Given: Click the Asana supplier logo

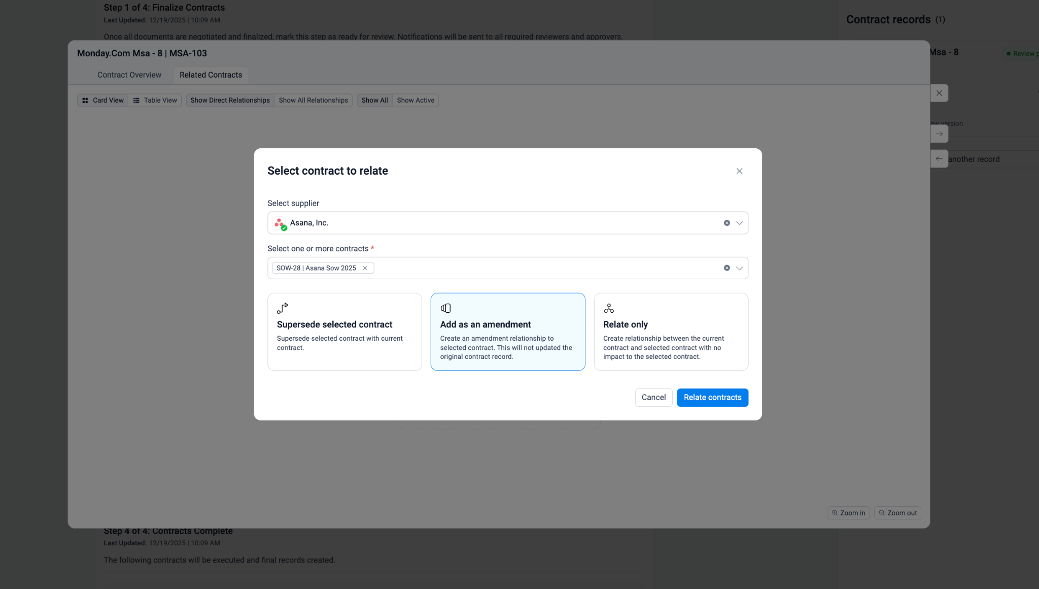Looking at the screenshot, I should 279,223.
